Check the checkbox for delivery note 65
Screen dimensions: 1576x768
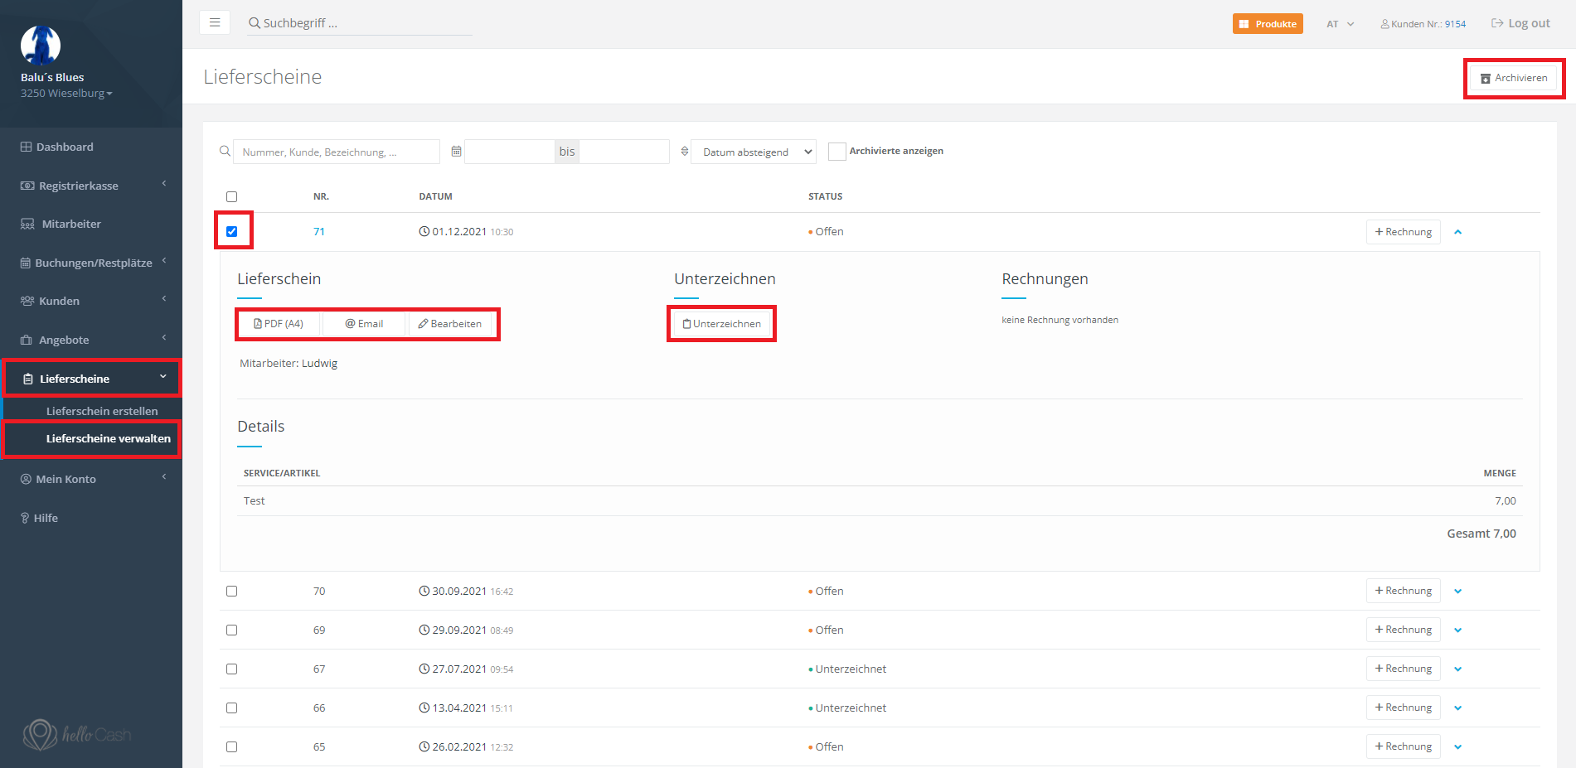pos(232,747)
